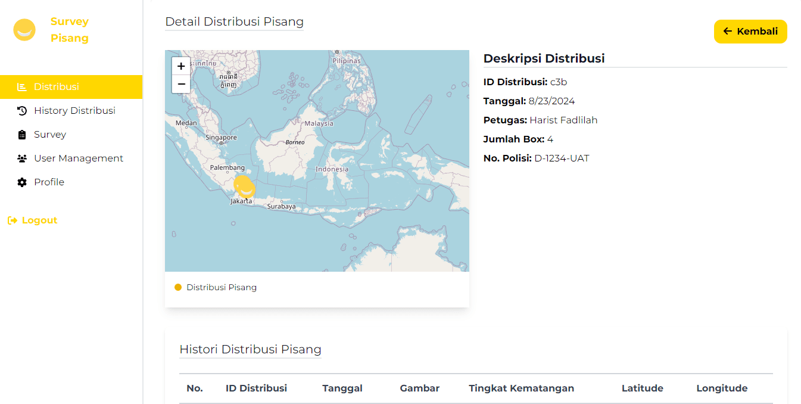Image resolution: width=801 pixels, height=404 pixels.
Task: Open the History Distribusi page
Action: click(74, 111)
